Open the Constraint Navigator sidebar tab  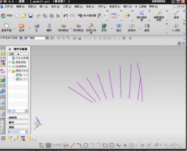coord(2,62)
